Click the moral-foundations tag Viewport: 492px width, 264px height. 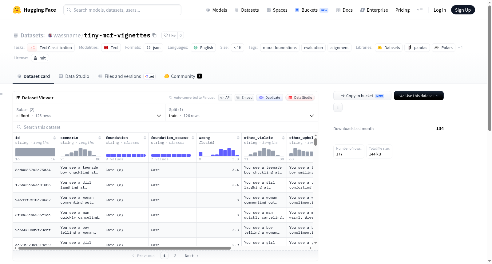pyautogui.click(x=280, y=48)
